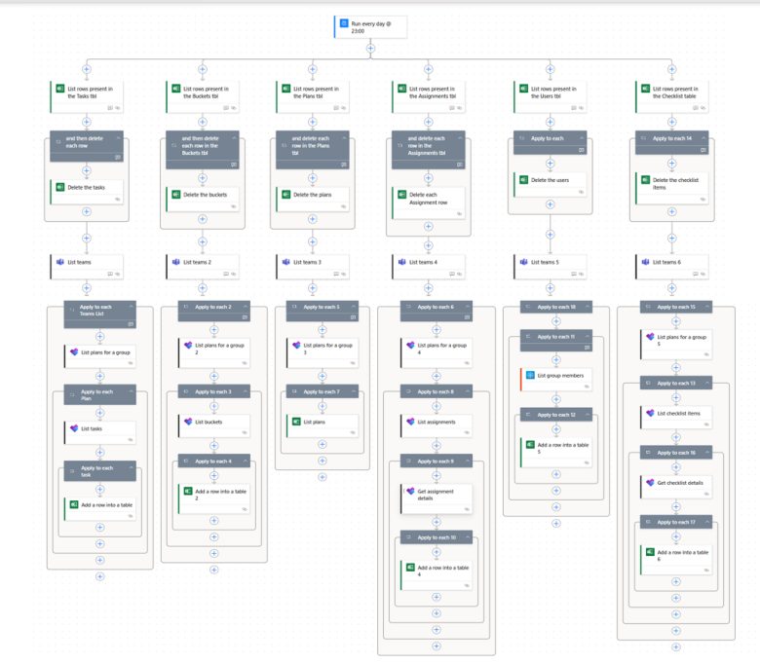Click Excel icon on 'Delete the users'
This screenshot has height=664, width=760.
[525, 180]
